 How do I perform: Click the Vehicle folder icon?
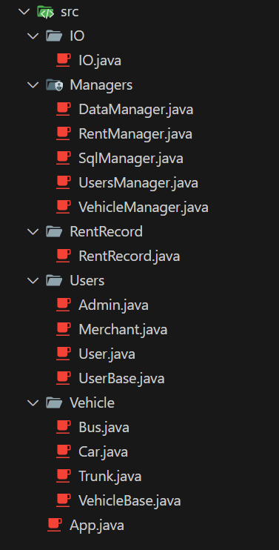[x=54, y=402]
